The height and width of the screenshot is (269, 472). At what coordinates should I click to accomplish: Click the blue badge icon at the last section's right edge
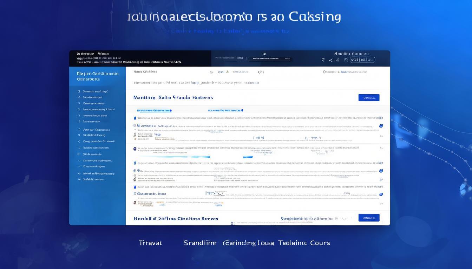coord(381,194)
